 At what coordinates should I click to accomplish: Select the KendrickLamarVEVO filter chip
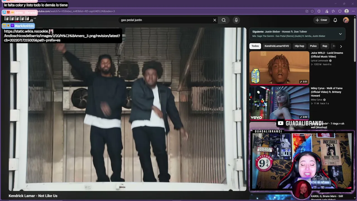click(277, 46)
